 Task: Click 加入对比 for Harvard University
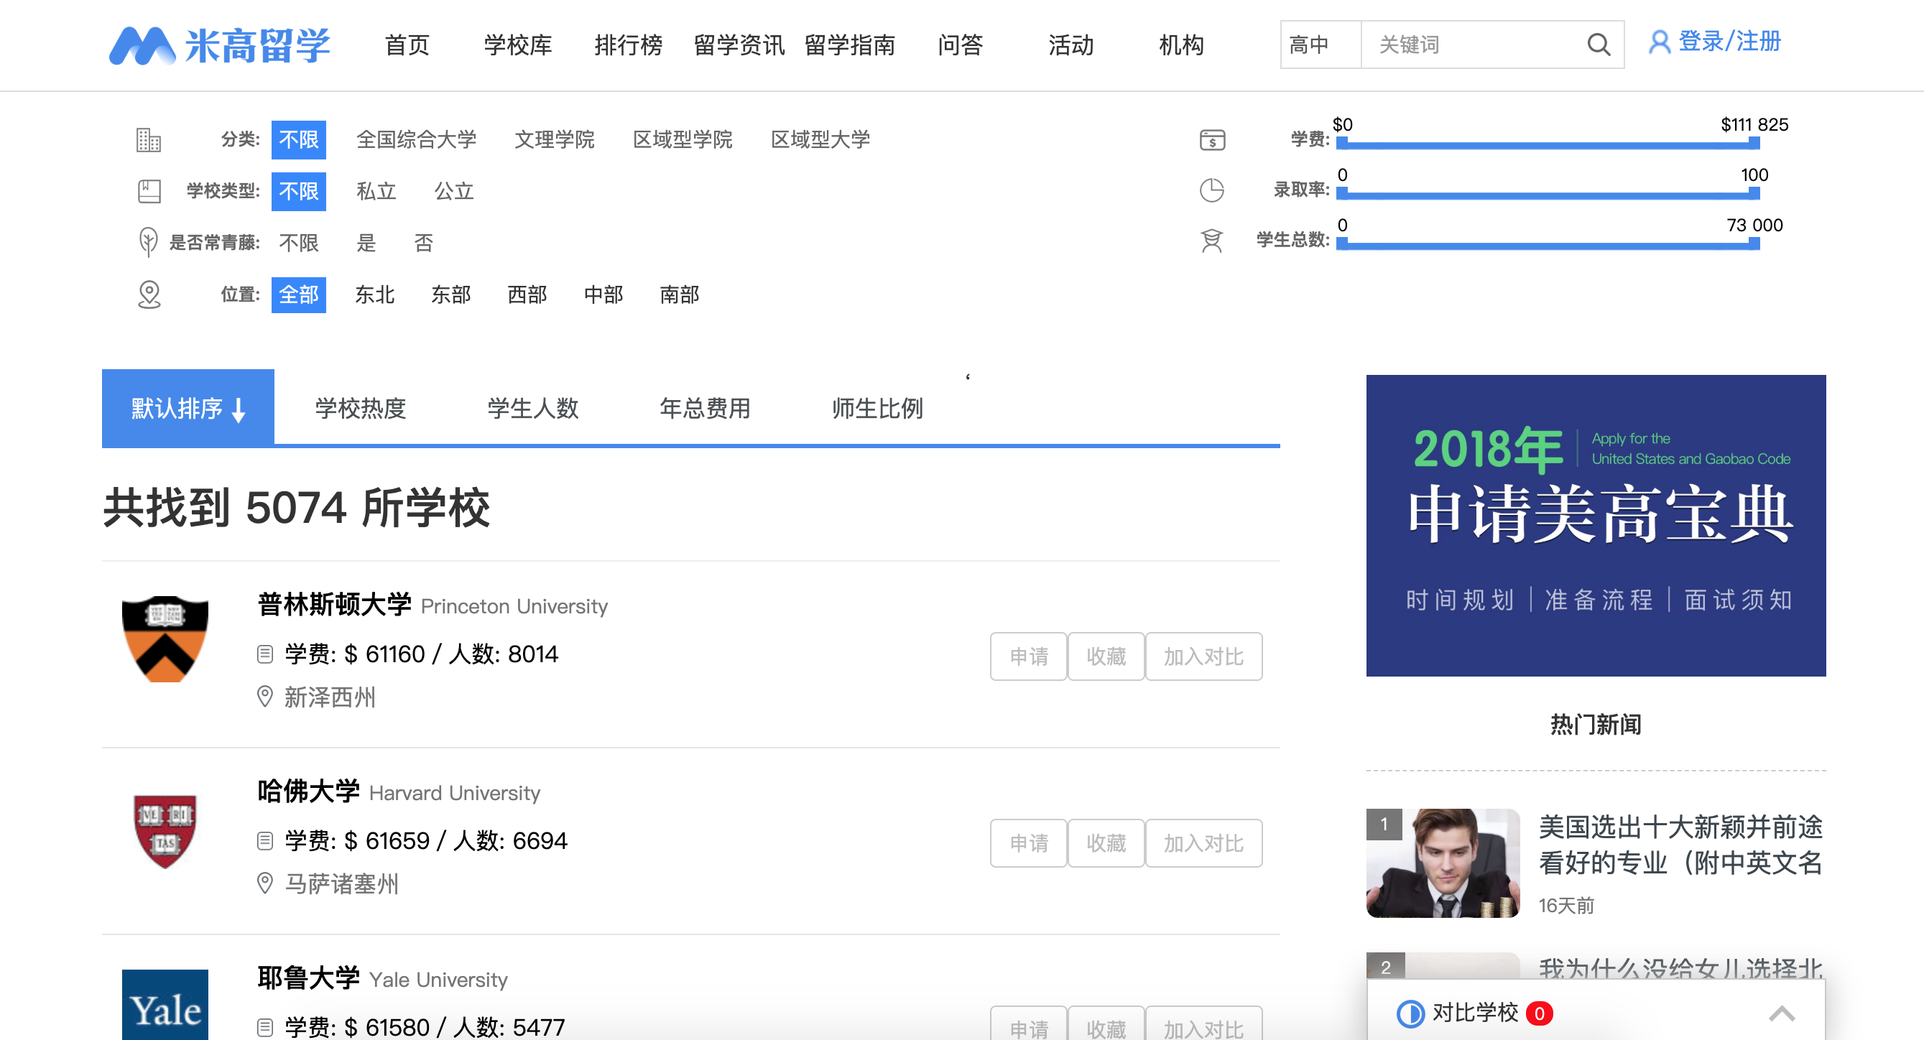pos(1203,843)
